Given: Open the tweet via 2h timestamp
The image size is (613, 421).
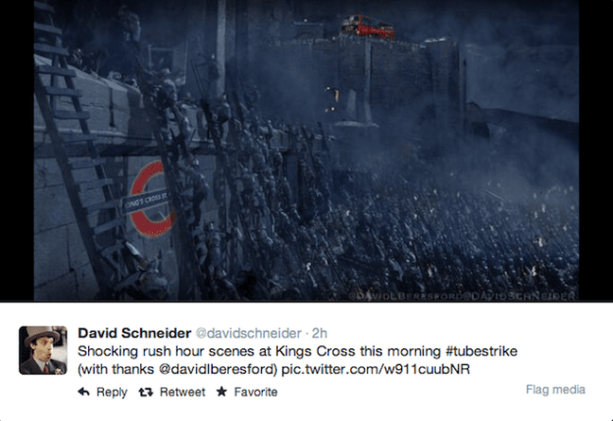Looking at the screenshot, I should click(320, 333).
